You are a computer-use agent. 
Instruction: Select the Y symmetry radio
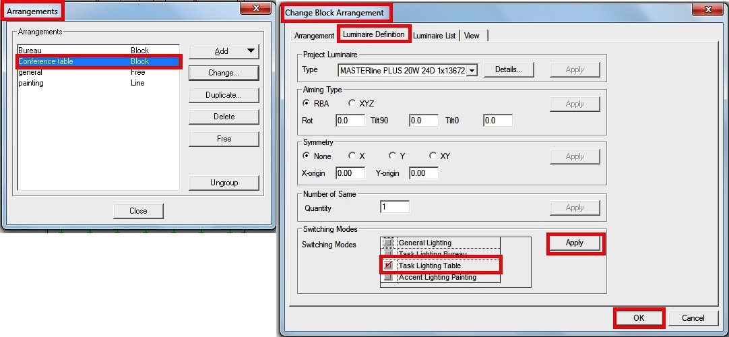click(392, 156)
